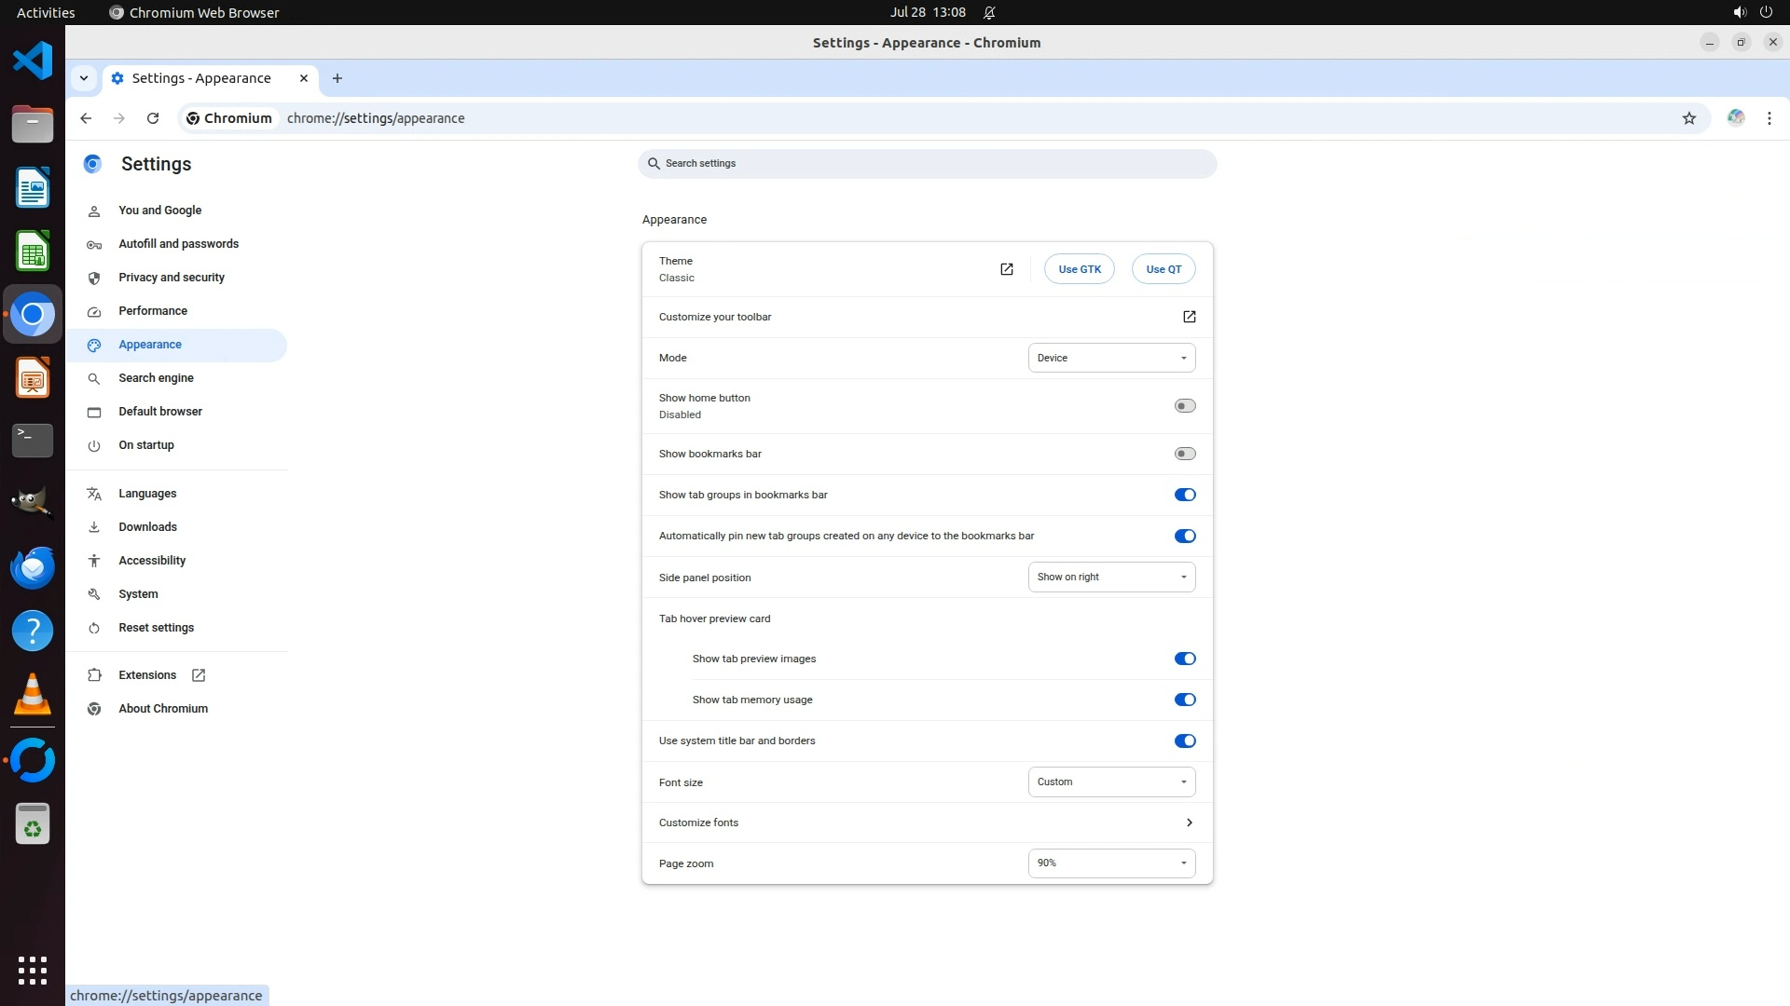Open the Mode dropdown
Image resolution: width=1790 pixels, height=1006 pixels.
1110,358
